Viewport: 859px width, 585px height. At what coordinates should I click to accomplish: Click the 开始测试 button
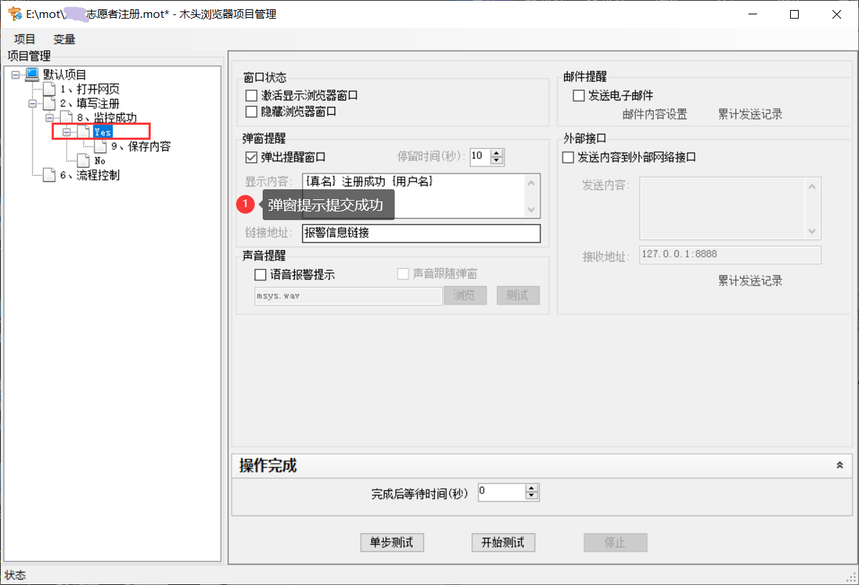coord(503,543)
